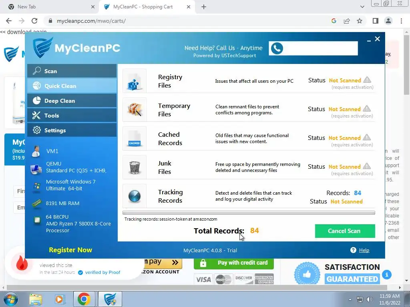Click Junk Files warning triangle icon
This screenshot has height=307, width=410.
click(x=367, y=166)
